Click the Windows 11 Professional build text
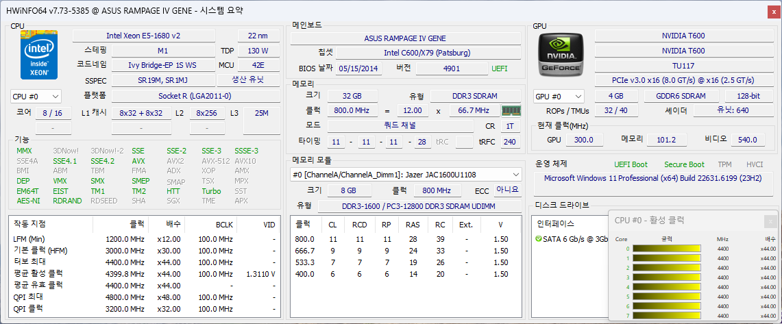This screenshot has height=324, width=782. [653, 178]
